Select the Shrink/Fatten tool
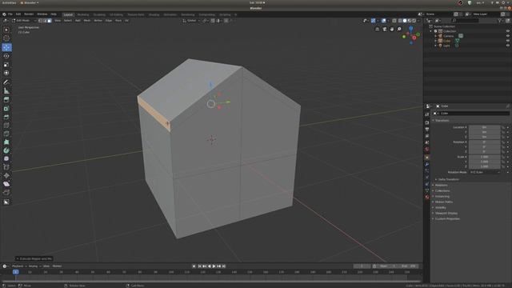 click(x=6, y=176)
